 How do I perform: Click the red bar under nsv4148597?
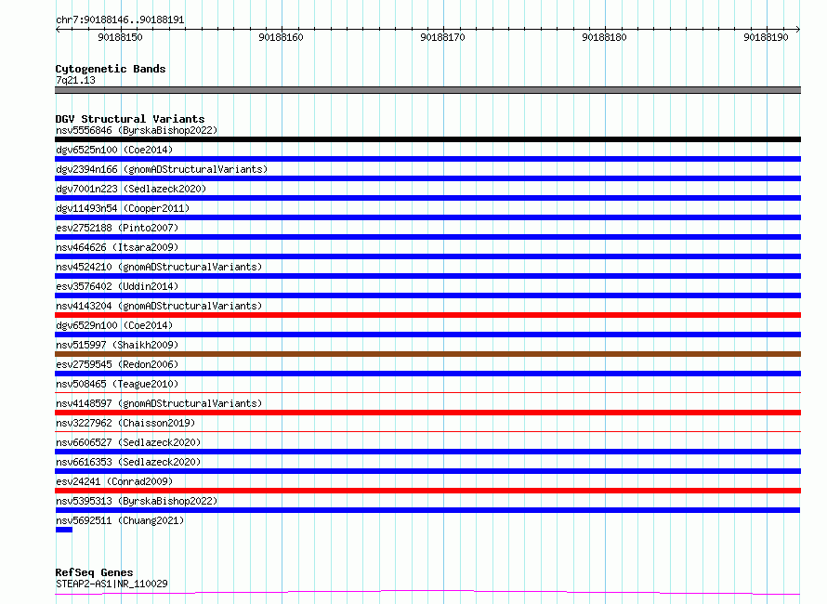[x=427, y=413]
